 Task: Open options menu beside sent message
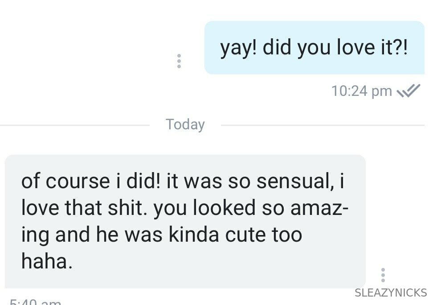pos(179,61)
